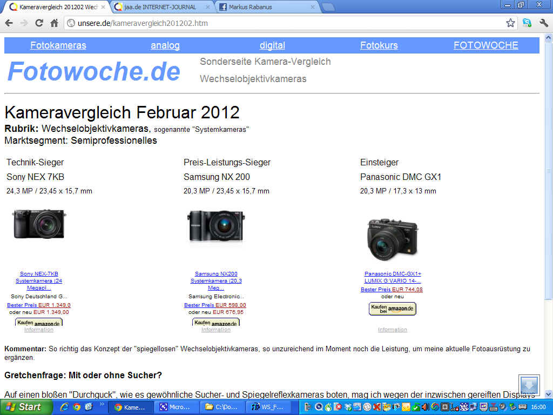Click the blue download arrow icon

[x=529, y=385]
